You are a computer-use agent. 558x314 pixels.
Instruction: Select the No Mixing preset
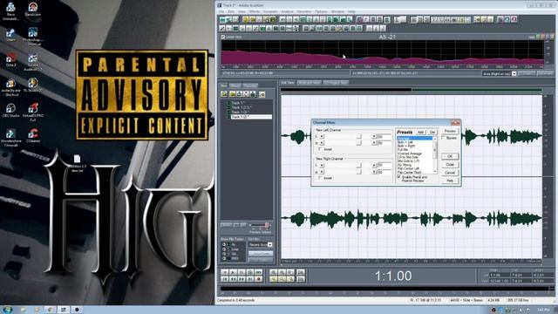(405, 165)
